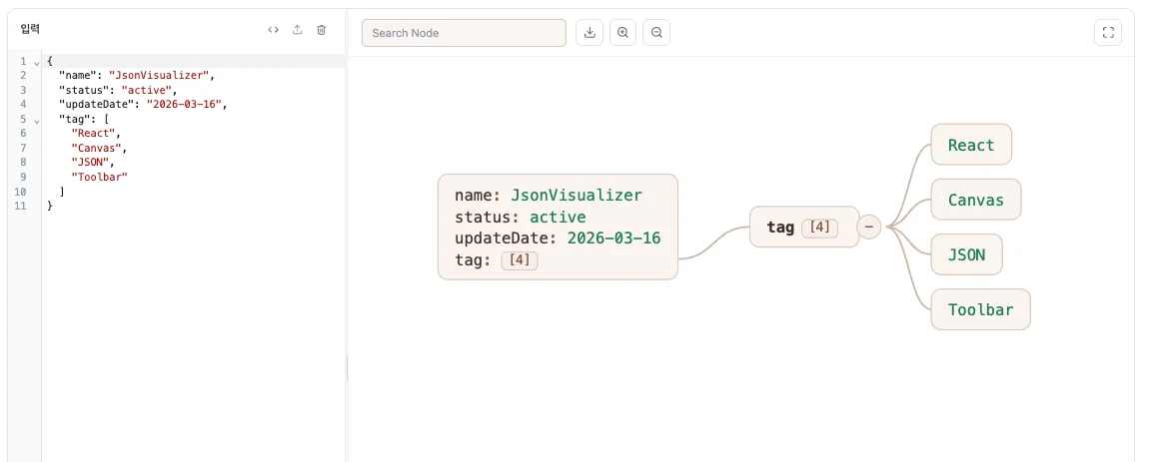Select the JSON node
This screenshot has height=462, width=1150.
(x=966, y=254)
